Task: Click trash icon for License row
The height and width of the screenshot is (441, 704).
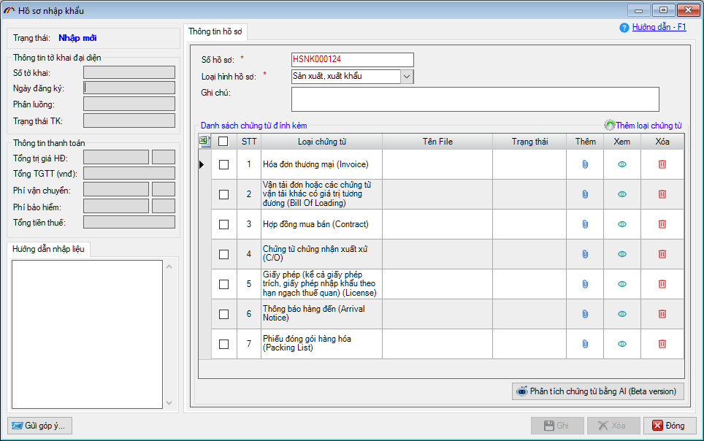Action: [x=662, y=284]
